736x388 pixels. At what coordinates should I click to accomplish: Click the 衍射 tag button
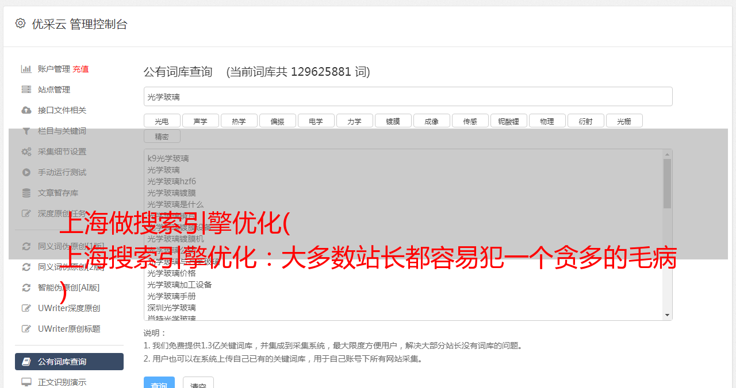coord(586,121)
